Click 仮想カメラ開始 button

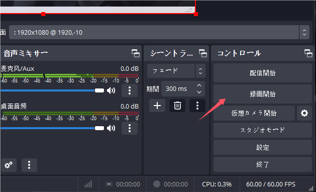click(x=254, y=113)
